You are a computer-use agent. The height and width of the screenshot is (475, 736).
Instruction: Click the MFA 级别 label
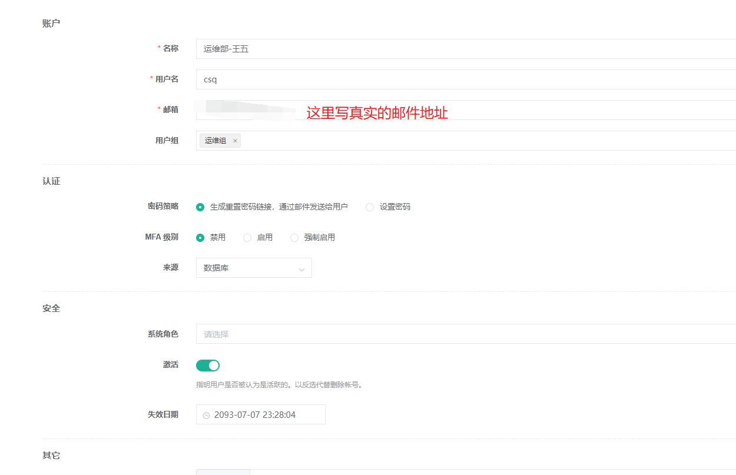coord(162,237)
